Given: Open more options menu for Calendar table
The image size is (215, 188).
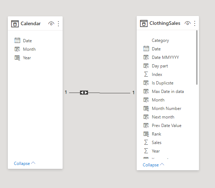Looking at the screenshot, I should (x=58, y=24).
